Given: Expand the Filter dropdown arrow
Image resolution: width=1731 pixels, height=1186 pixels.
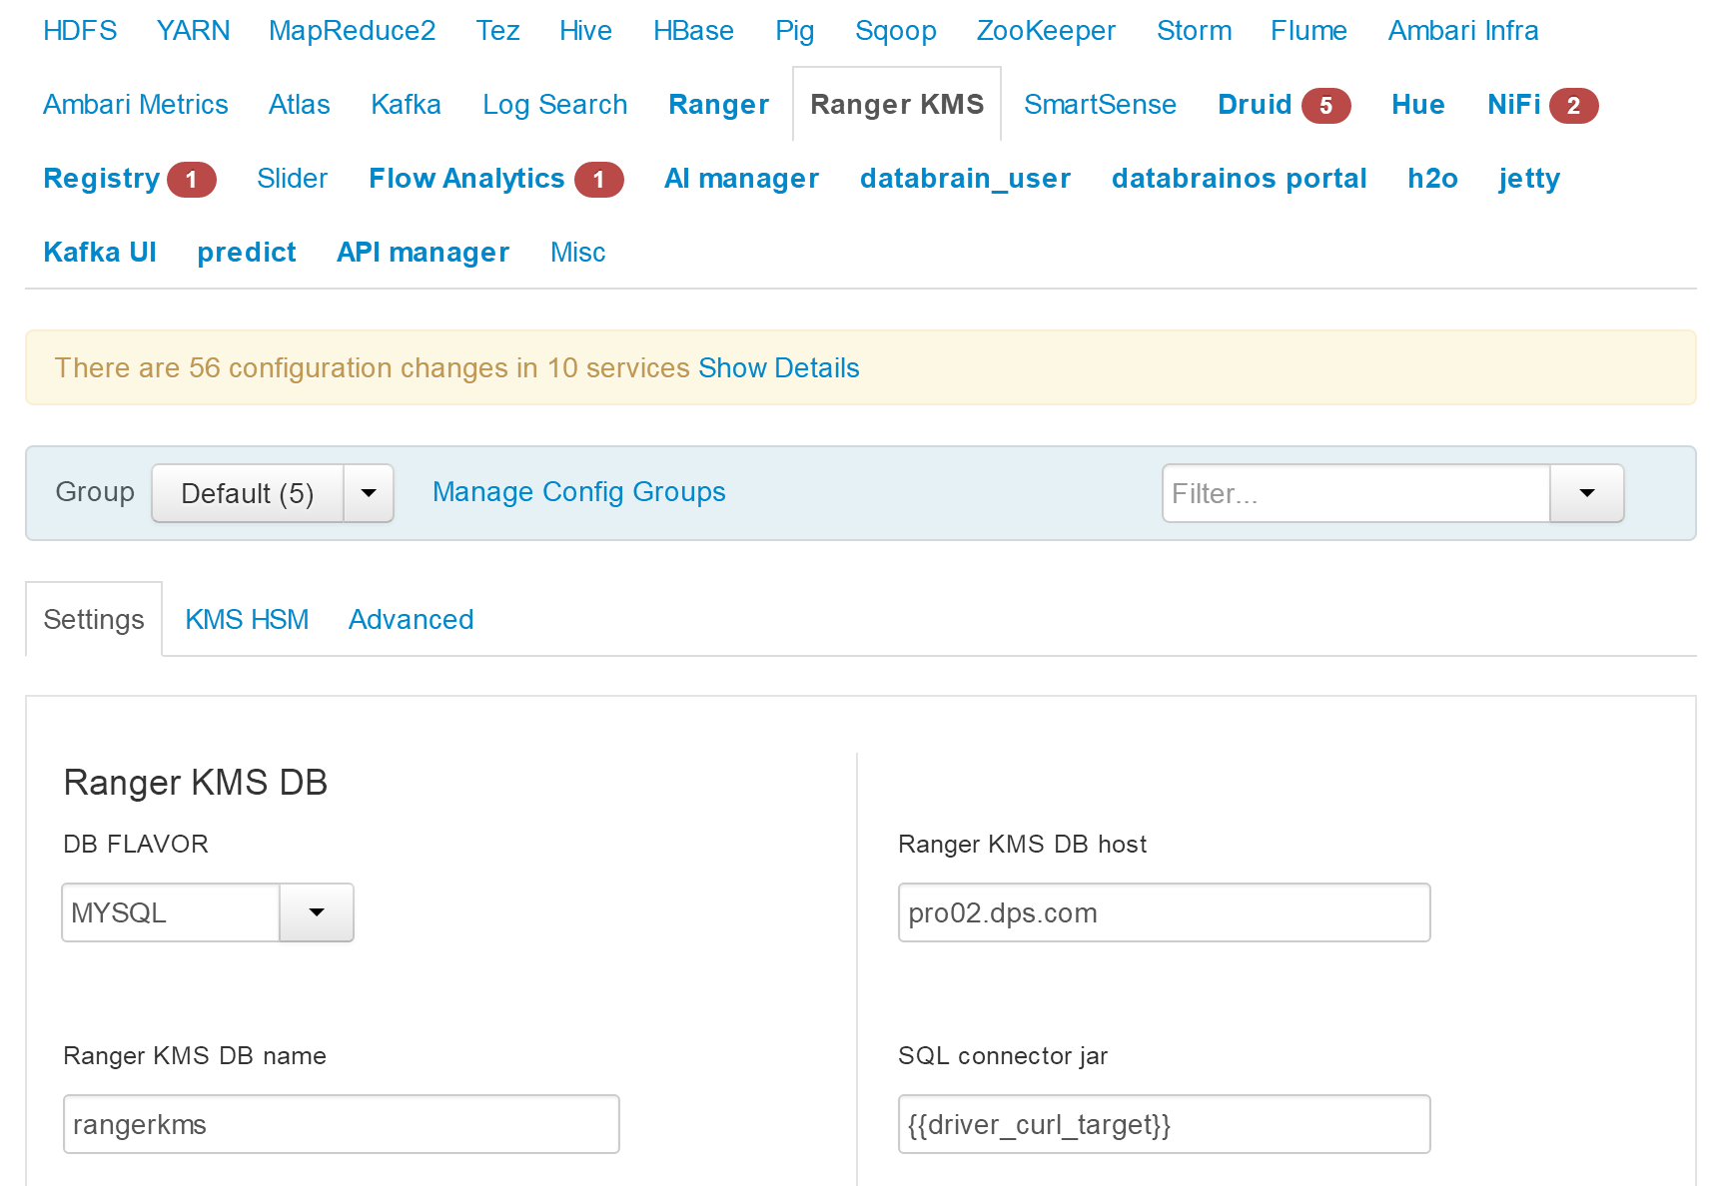Looking at the screenshot, I should [1587, 493].
